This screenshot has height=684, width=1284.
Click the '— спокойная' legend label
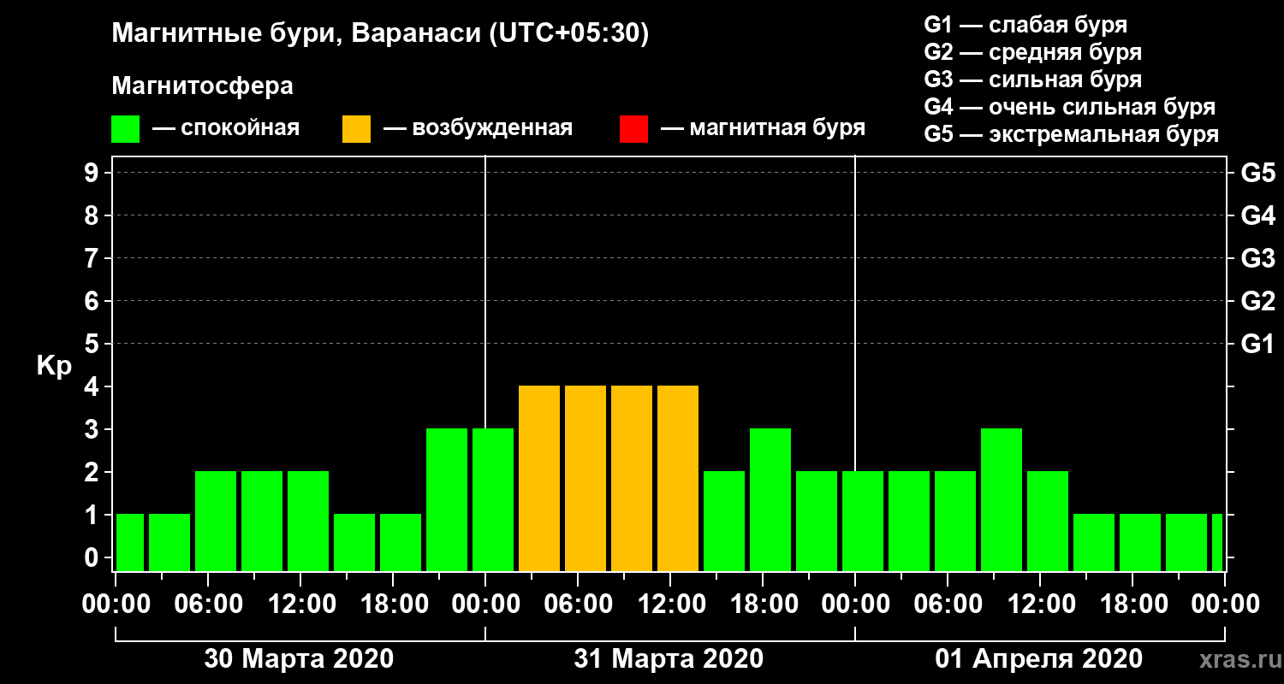[225, 128]
